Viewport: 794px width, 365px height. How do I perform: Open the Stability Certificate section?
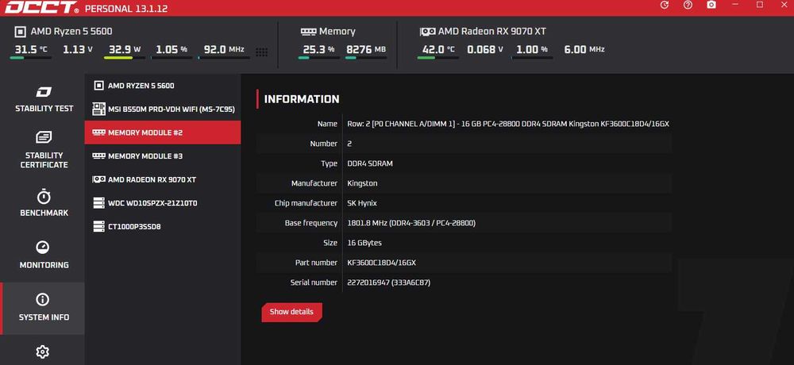[x=43, y=149]
